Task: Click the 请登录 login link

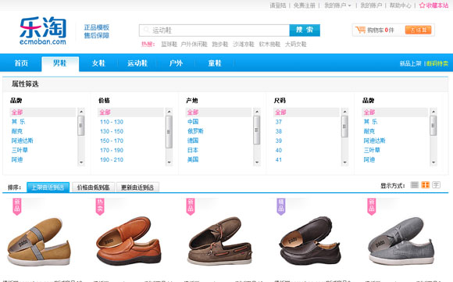Action: [x=277, y=5]
